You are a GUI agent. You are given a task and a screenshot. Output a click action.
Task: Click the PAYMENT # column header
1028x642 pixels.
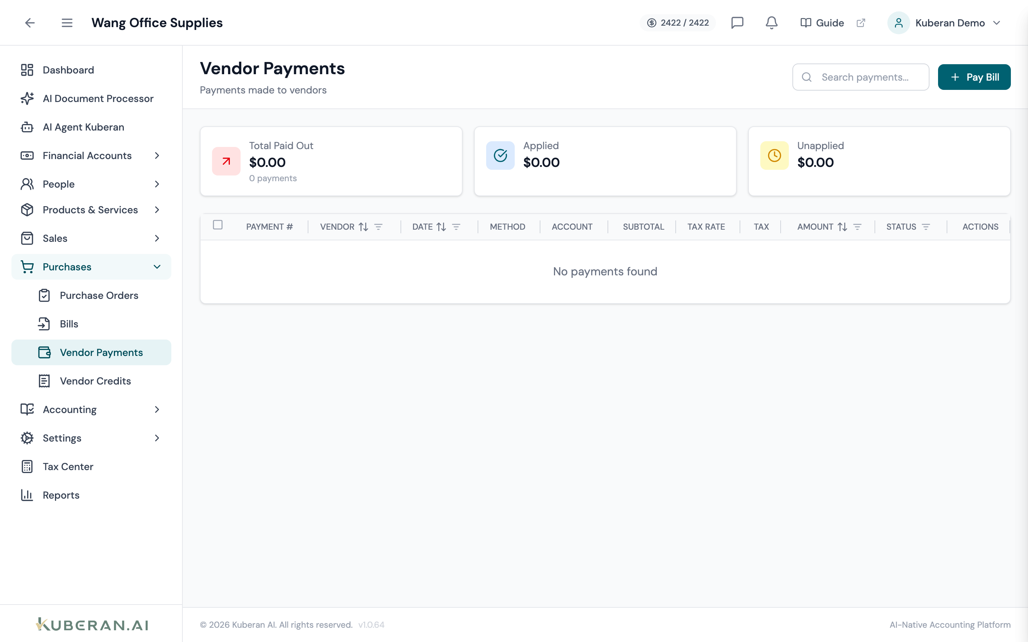pos(269,227)
